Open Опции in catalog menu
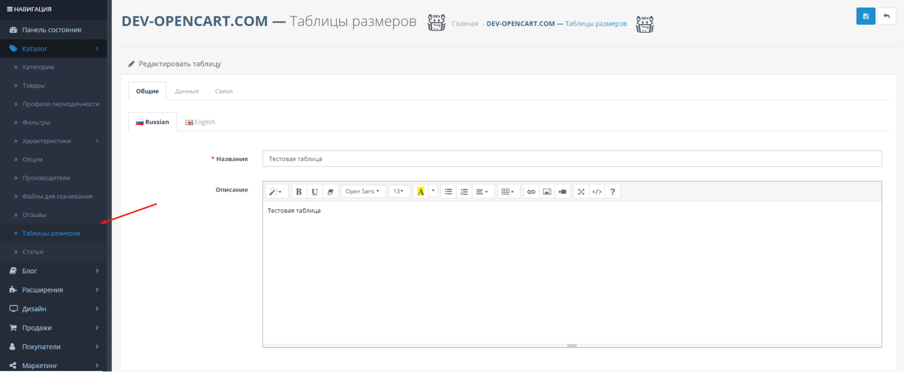The width and height of the screenshot is (904, 372). (54, 160)
